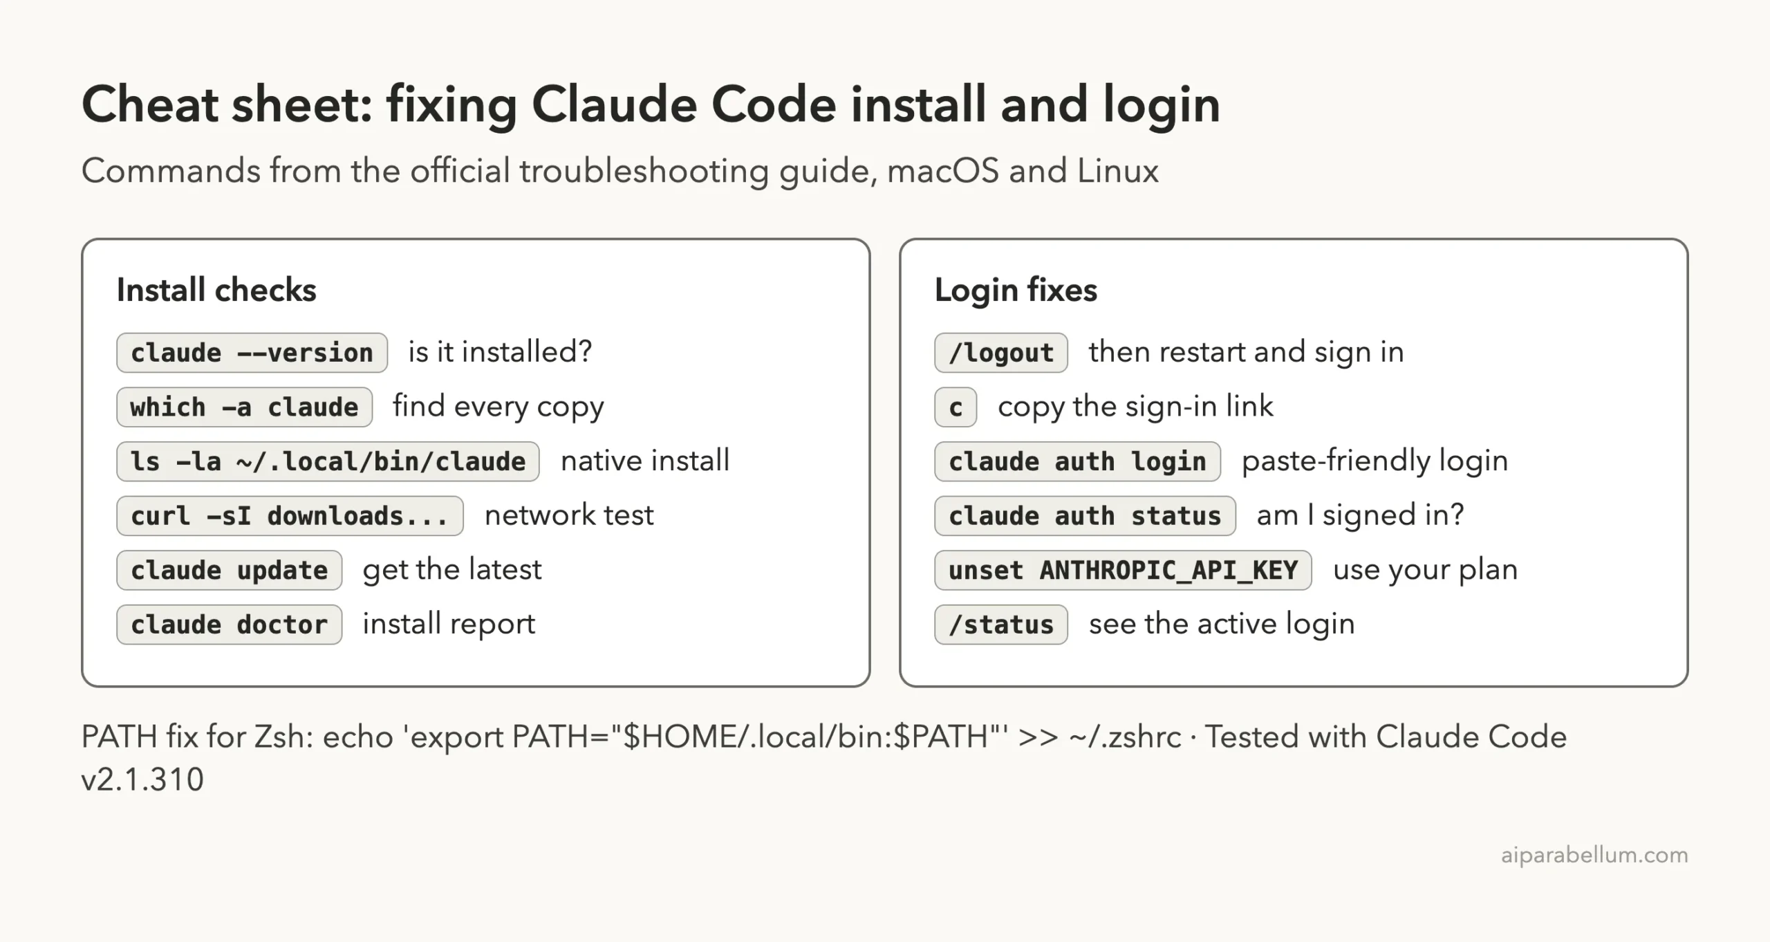Click the 'find every copy' description

tap(498, 407)
